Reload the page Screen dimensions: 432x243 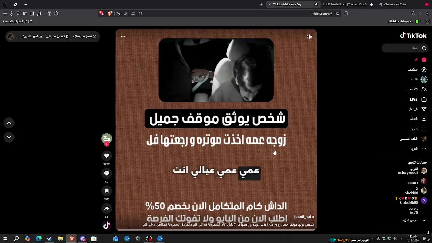coord(413,13)
